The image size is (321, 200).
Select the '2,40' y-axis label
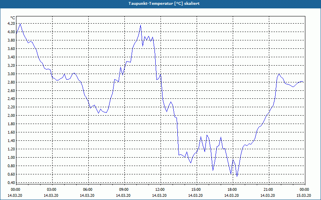point(11,99)
